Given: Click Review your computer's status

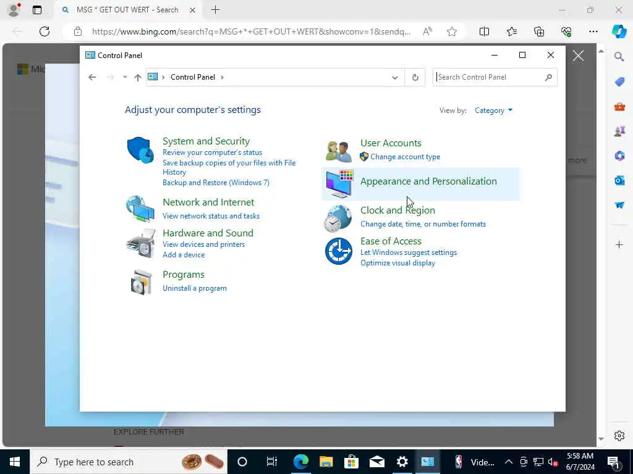Looking at the screenshot, I should pyautogui.click(x=213, y=152).
